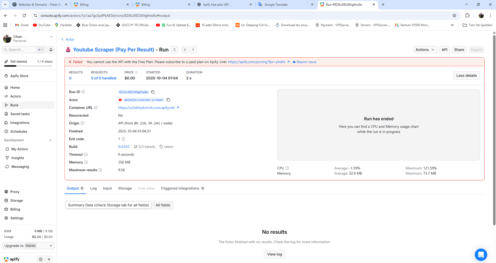496x263 pixels.
Task: Open notifications bell in sidebar
Action: (x=51, y=50)
